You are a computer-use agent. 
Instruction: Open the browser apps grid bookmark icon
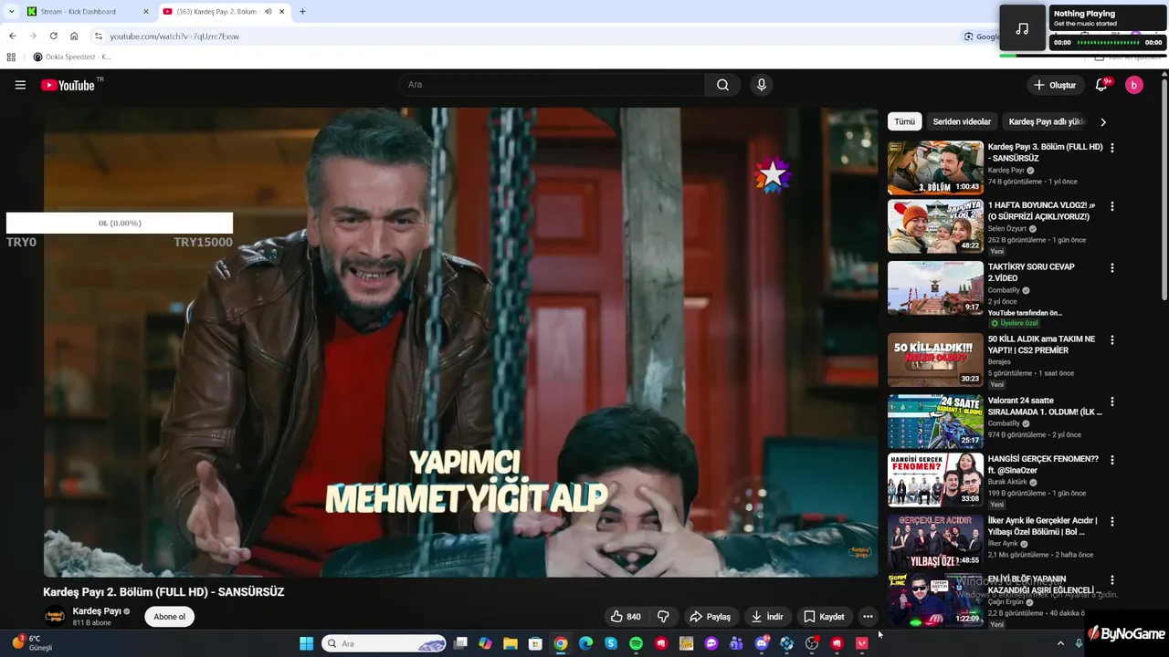click(x=11, y=57)
